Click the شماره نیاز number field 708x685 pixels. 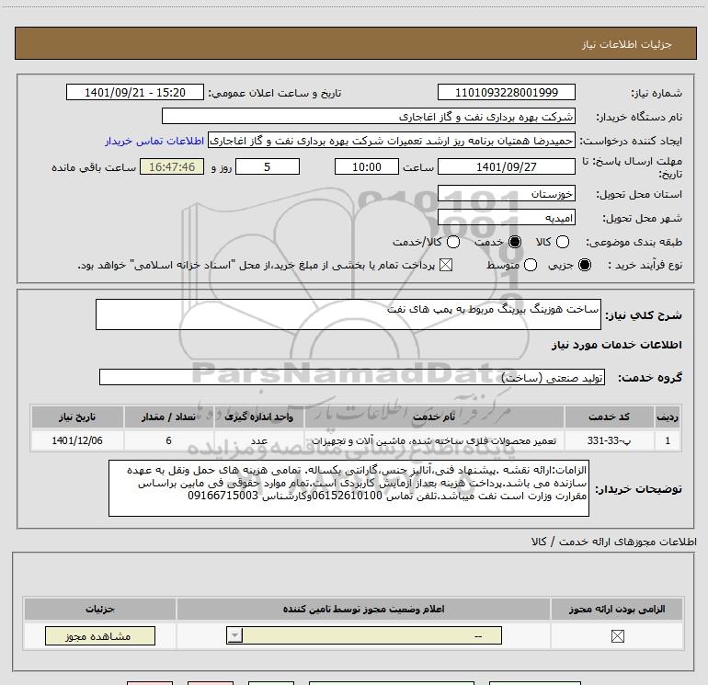tap(506, 92)
